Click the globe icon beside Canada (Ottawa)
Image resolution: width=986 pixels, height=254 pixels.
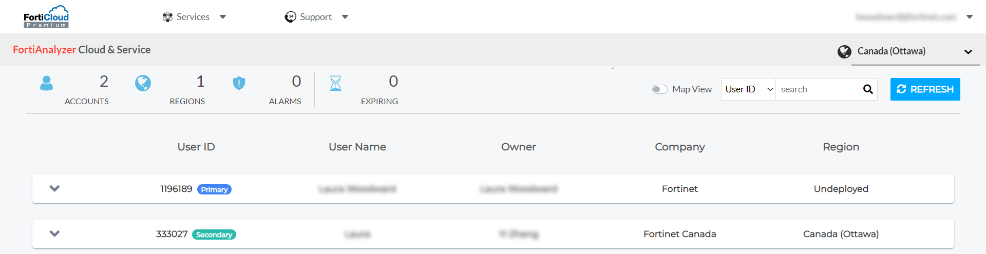coord(844,51)
